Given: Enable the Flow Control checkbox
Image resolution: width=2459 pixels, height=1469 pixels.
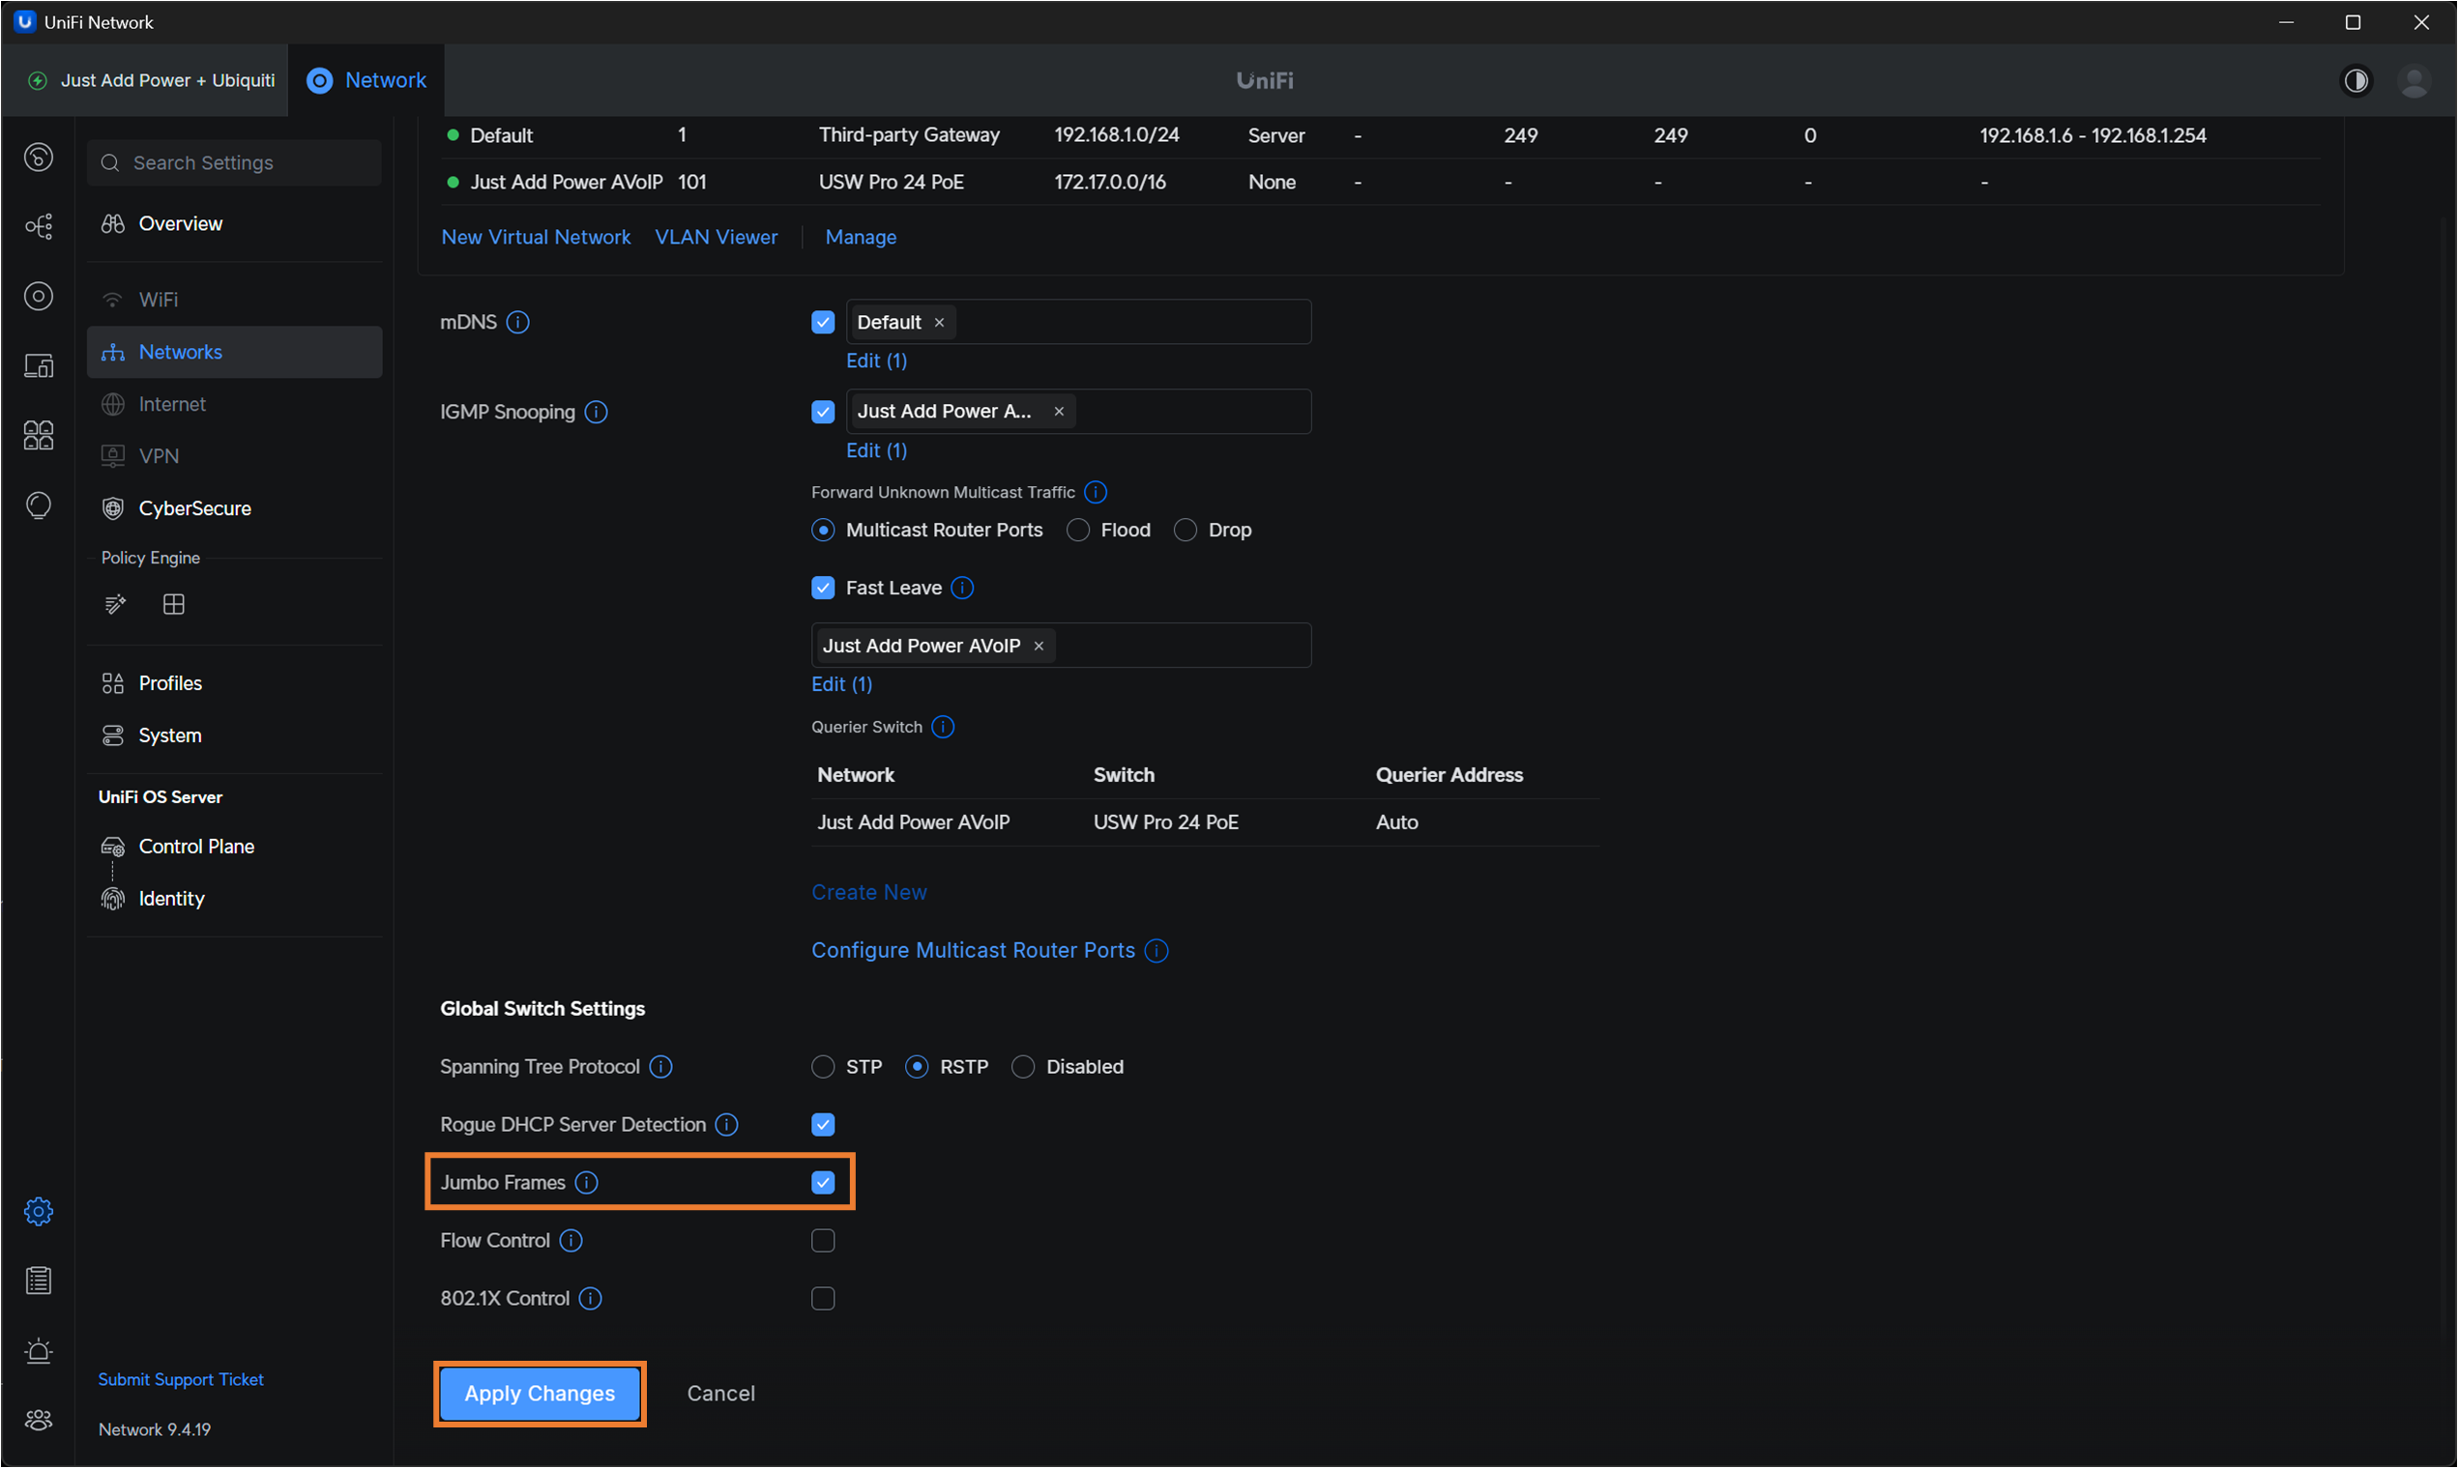Looking at the screenshot, I should tap(822, 1240).
